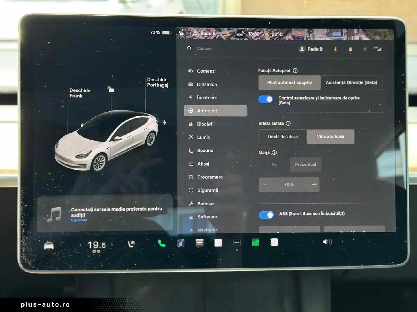The height and width of the screenshot is (312, 417).
Task: Select Asistență Direcție (Beta) option
Action: [352, 83]
